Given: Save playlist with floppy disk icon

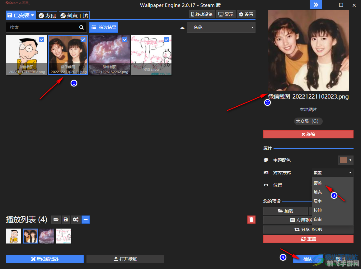Looking at the screenshot, I should pyautogui.click(x=66, y=220).
